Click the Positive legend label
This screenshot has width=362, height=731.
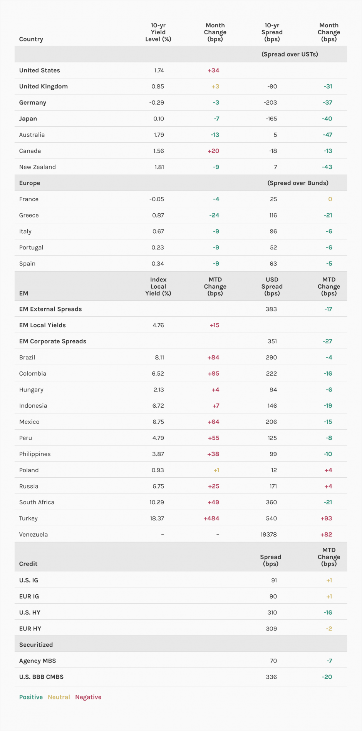click(31, 697)
